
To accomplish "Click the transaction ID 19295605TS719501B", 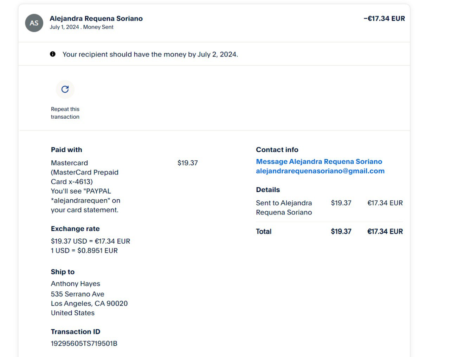I will pyautogui.click(x=84, y=343).
